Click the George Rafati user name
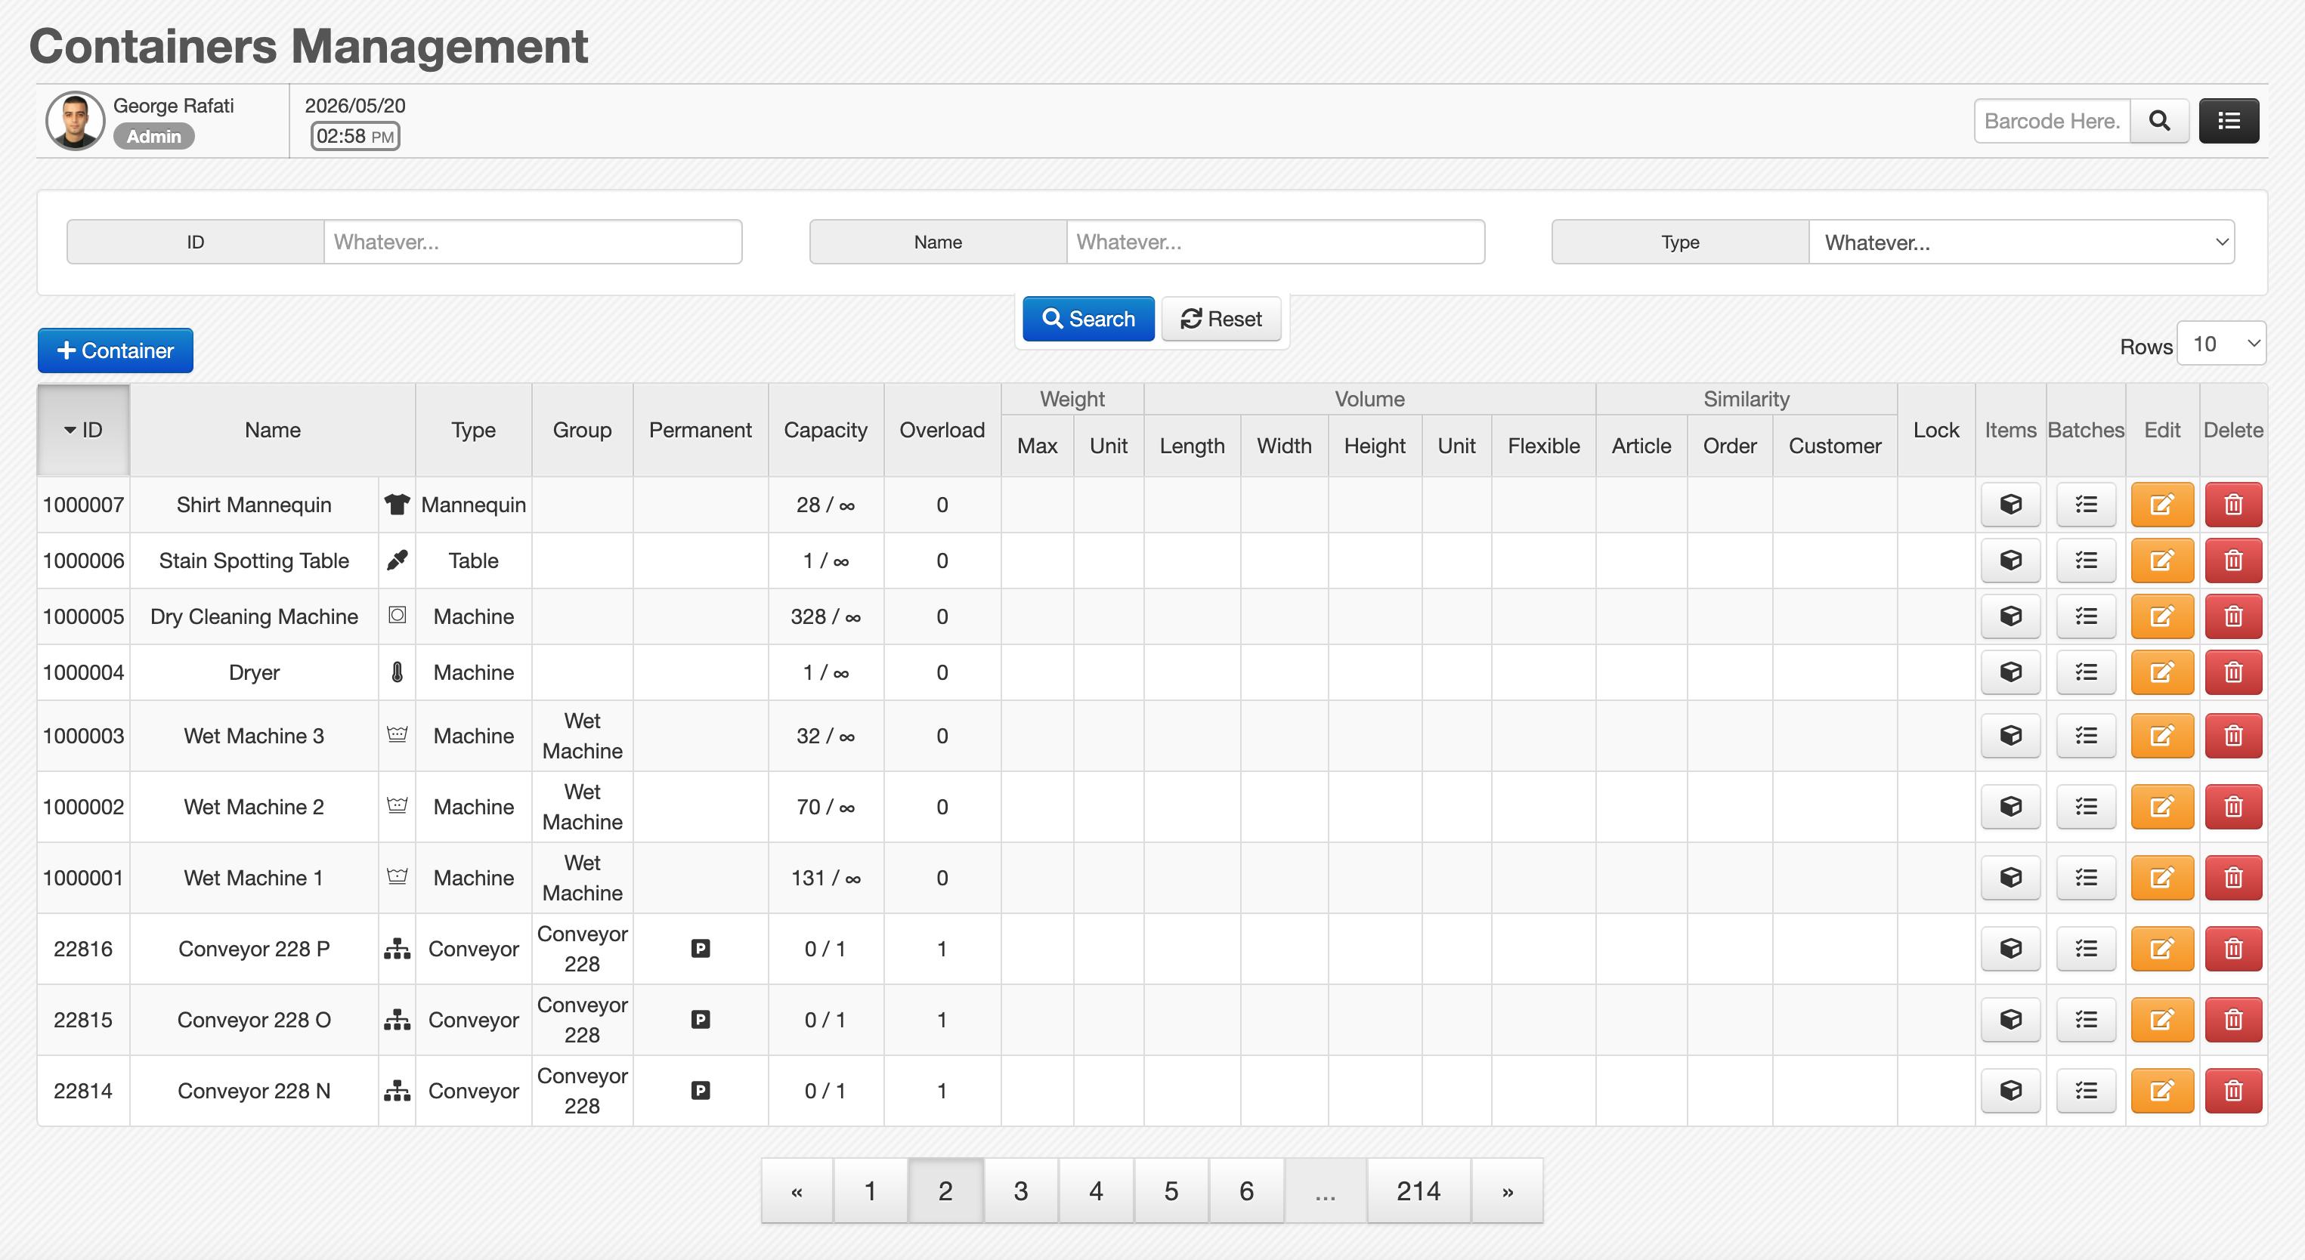The width and height of the screenshot is (2305, 1260). 174,106
